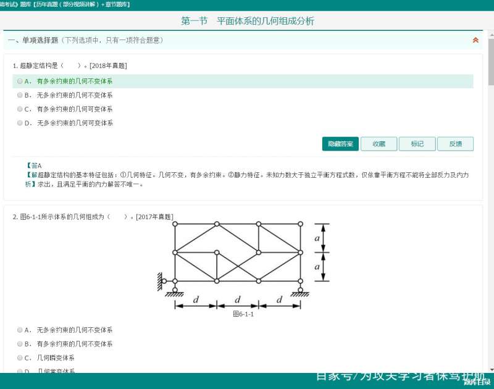Select option D for question 2
Screen dimensions: 494x389
19,371
